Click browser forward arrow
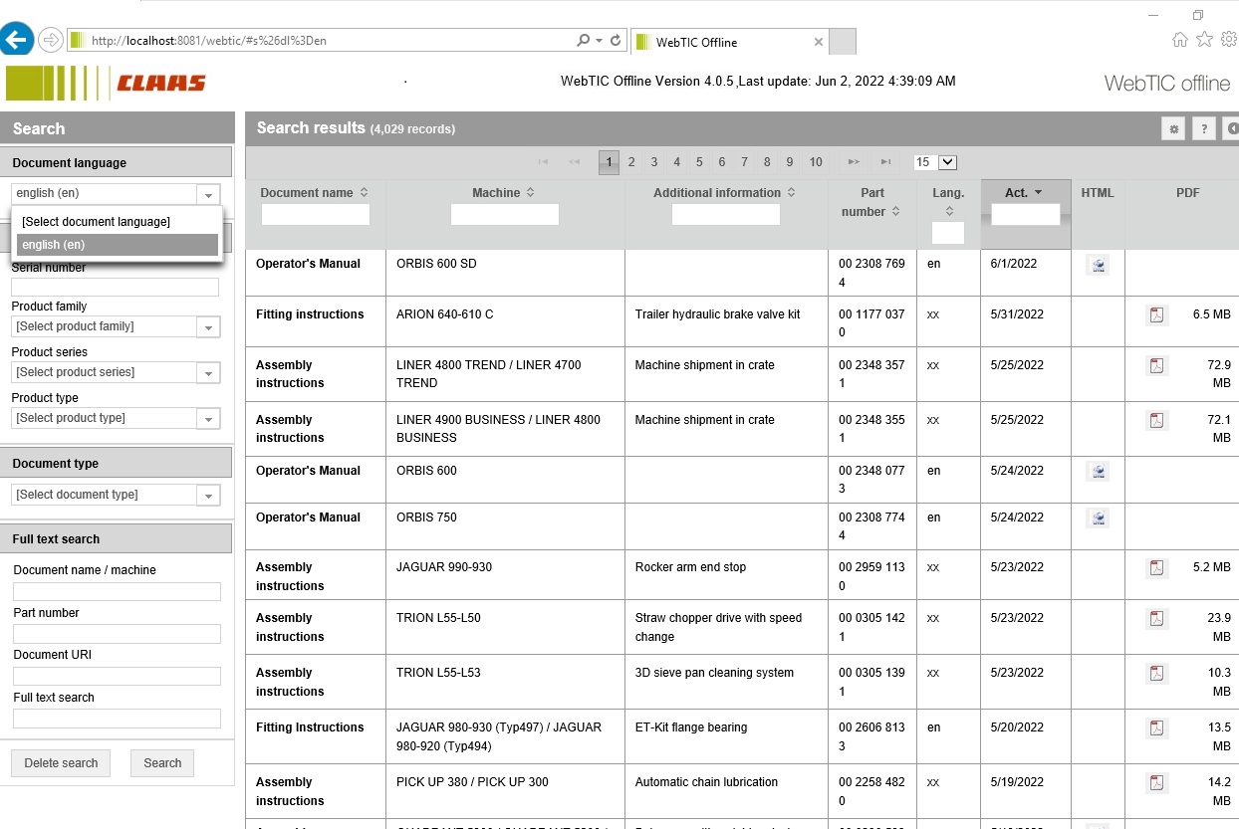This screenshot has height=829, width=1239. coord(51,41)
